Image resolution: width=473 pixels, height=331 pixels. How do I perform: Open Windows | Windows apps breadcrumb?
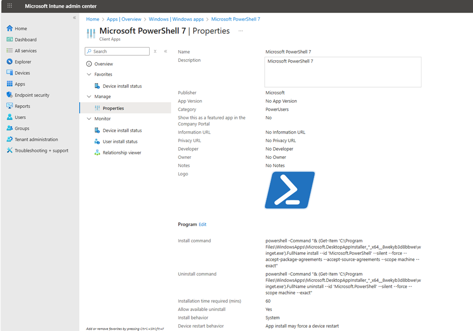point(176,19)
